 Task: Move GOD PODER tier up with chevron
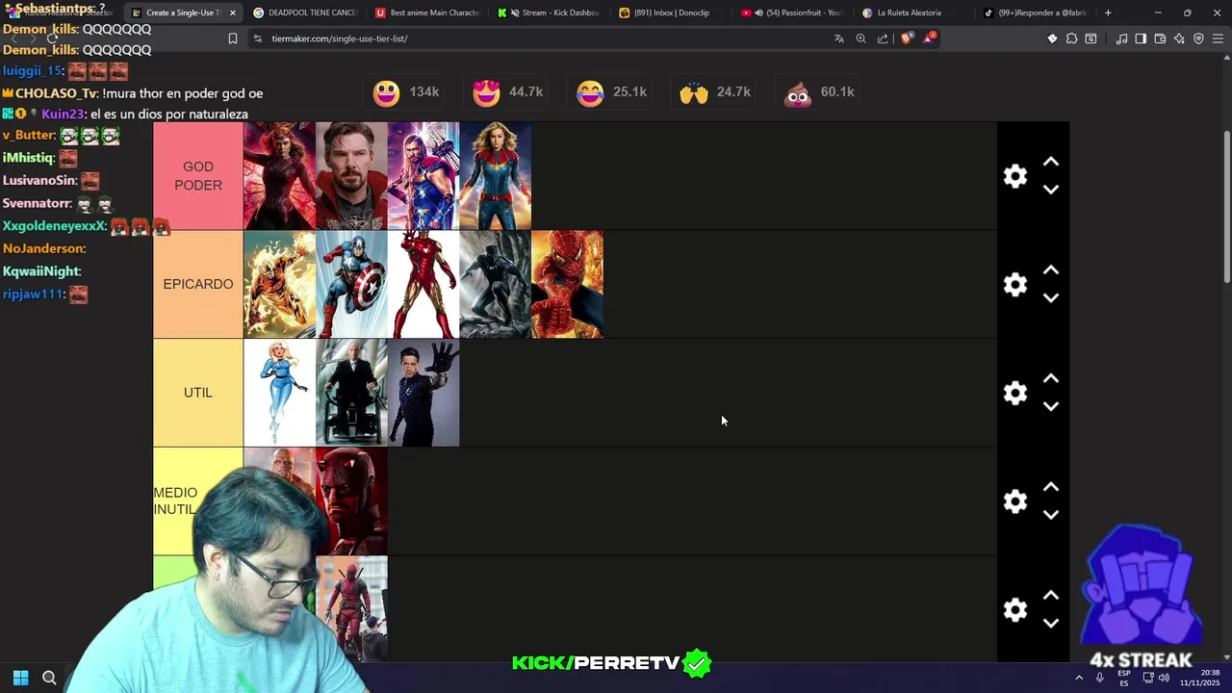pos(1051,162)
